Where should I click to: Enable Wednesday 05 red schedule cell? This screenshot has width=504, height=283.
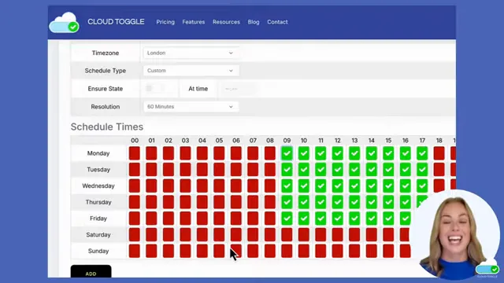click(x=219, y=186)
